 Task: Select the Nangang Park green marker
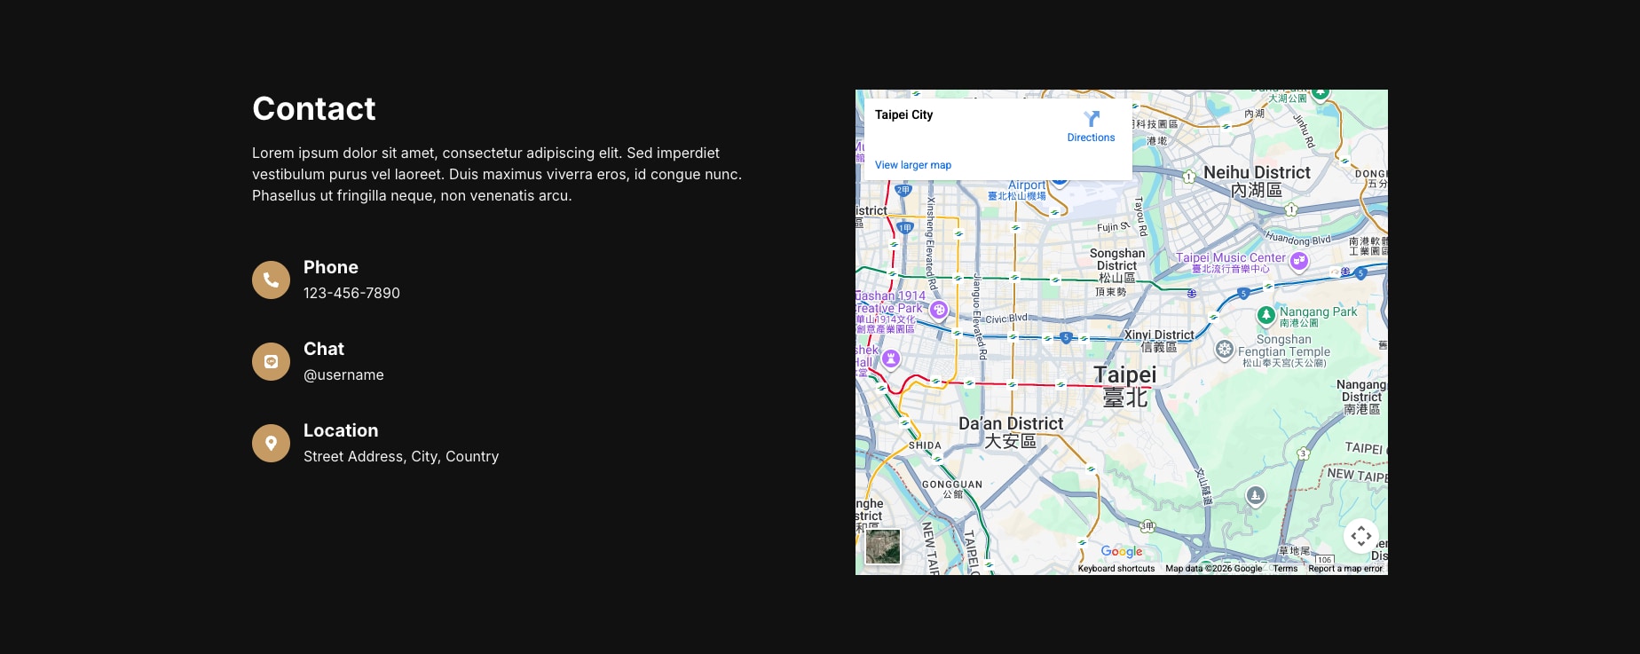coord(1266,315)
